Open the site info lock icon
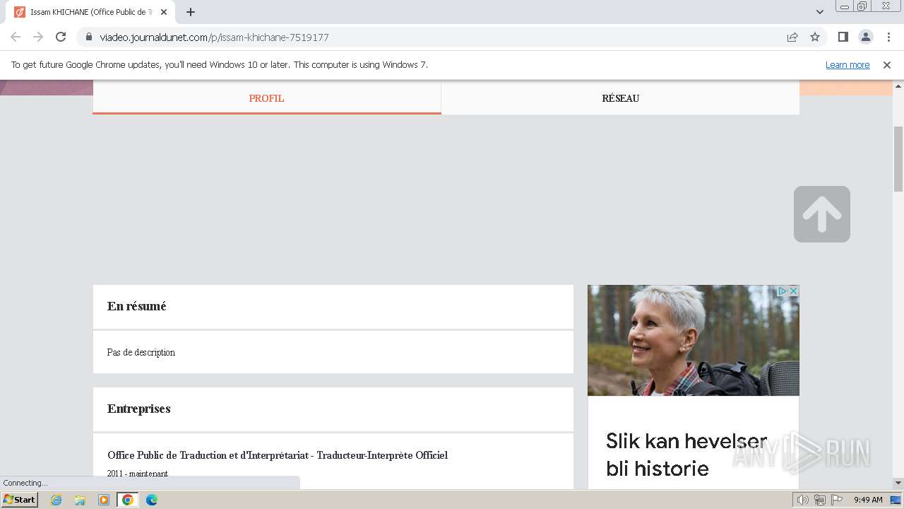 tap(89, 37)
